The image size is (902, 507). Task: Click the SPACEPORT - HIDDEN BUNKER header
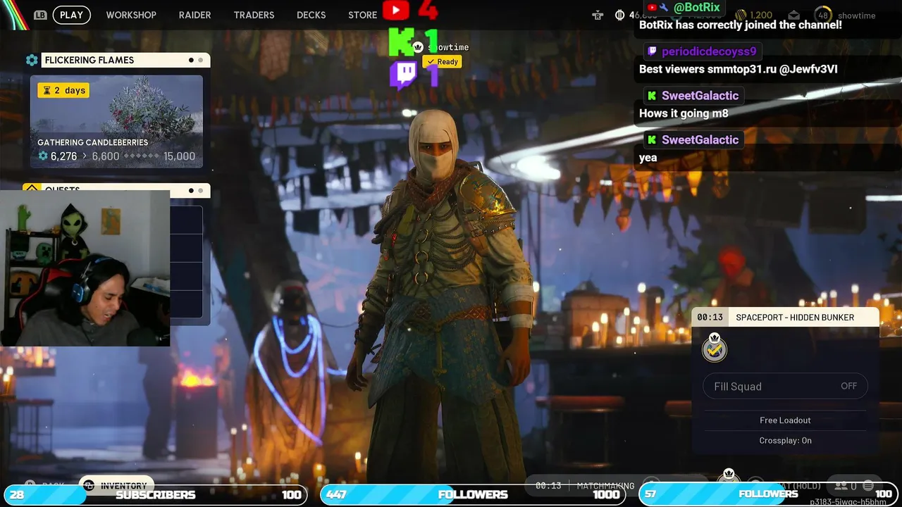coord(795,318)
